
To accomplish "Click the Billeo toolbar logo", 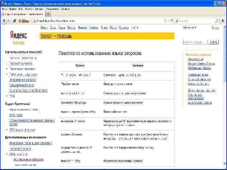I will (24, 21).
